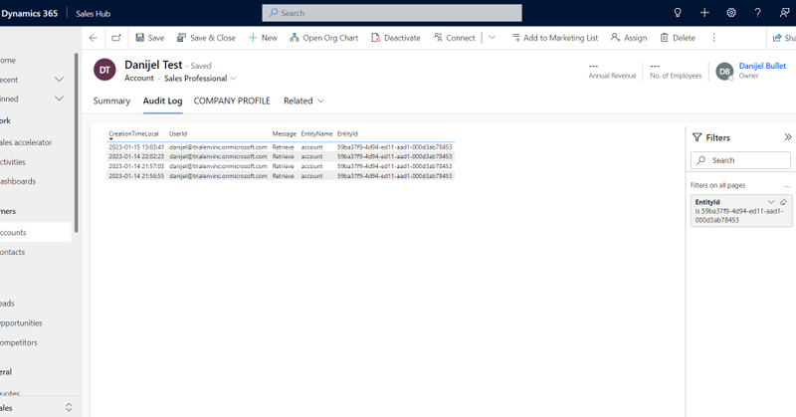
Task: Add to Marketing List
Action: click(554, 38)
